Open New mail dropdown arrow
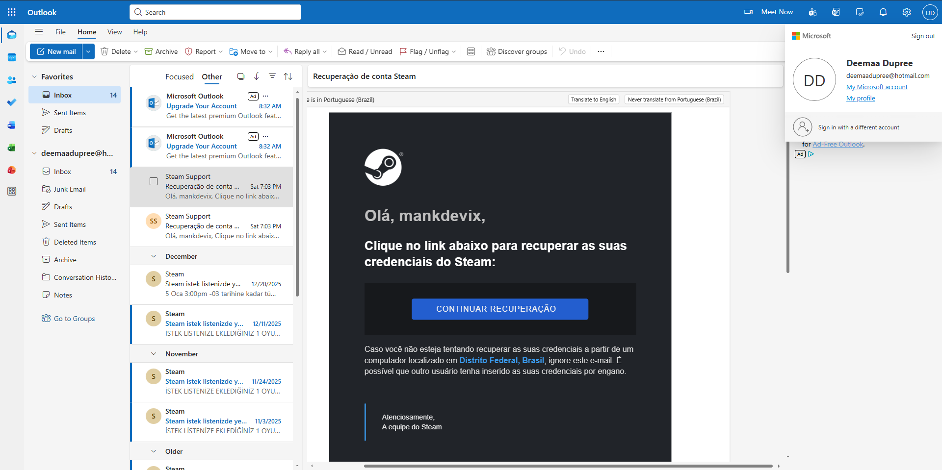The height and width of the screenshot is (470, 942). [88, 51]
